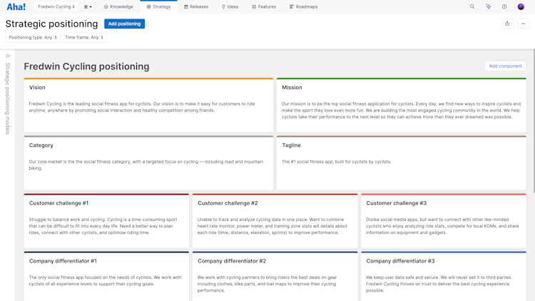535x301 pixels.
Task: Select the Category card title
Action: [x=41, y=145]
